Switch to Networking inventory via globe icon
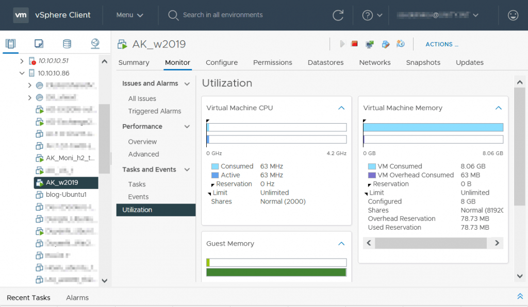 tap(95, 43)
